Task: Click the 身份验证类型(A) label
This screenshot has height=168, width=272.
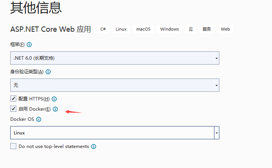Action: 27,72
